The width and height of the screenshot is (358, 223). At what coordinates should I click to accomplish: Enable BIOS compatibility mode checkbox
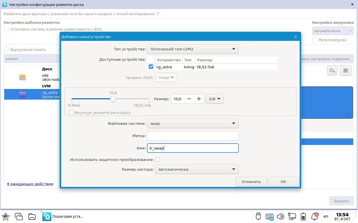click(6, 29)
